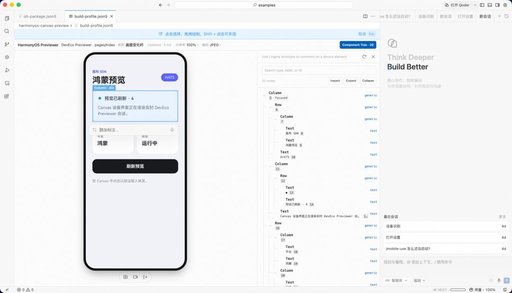Open the JPEG encoding dropdown
This screenshot has height=293, width=512.
click(216, 45)
